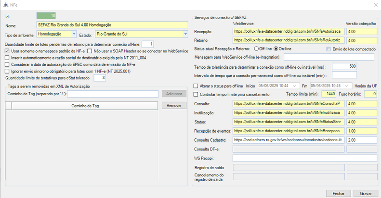381x198 pixels.
Task: Enable Envio do lote compactado checkbox
Action: 329,49
